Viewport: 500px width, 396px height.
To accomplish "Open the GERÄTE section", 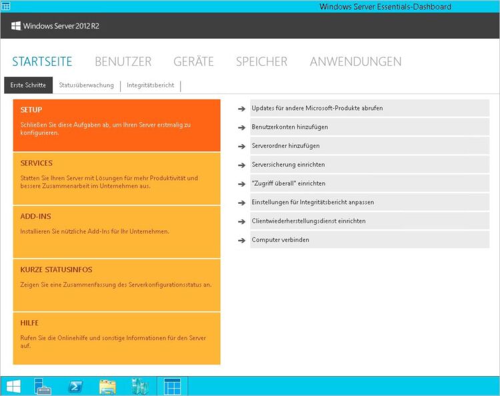I will (193, 61).
